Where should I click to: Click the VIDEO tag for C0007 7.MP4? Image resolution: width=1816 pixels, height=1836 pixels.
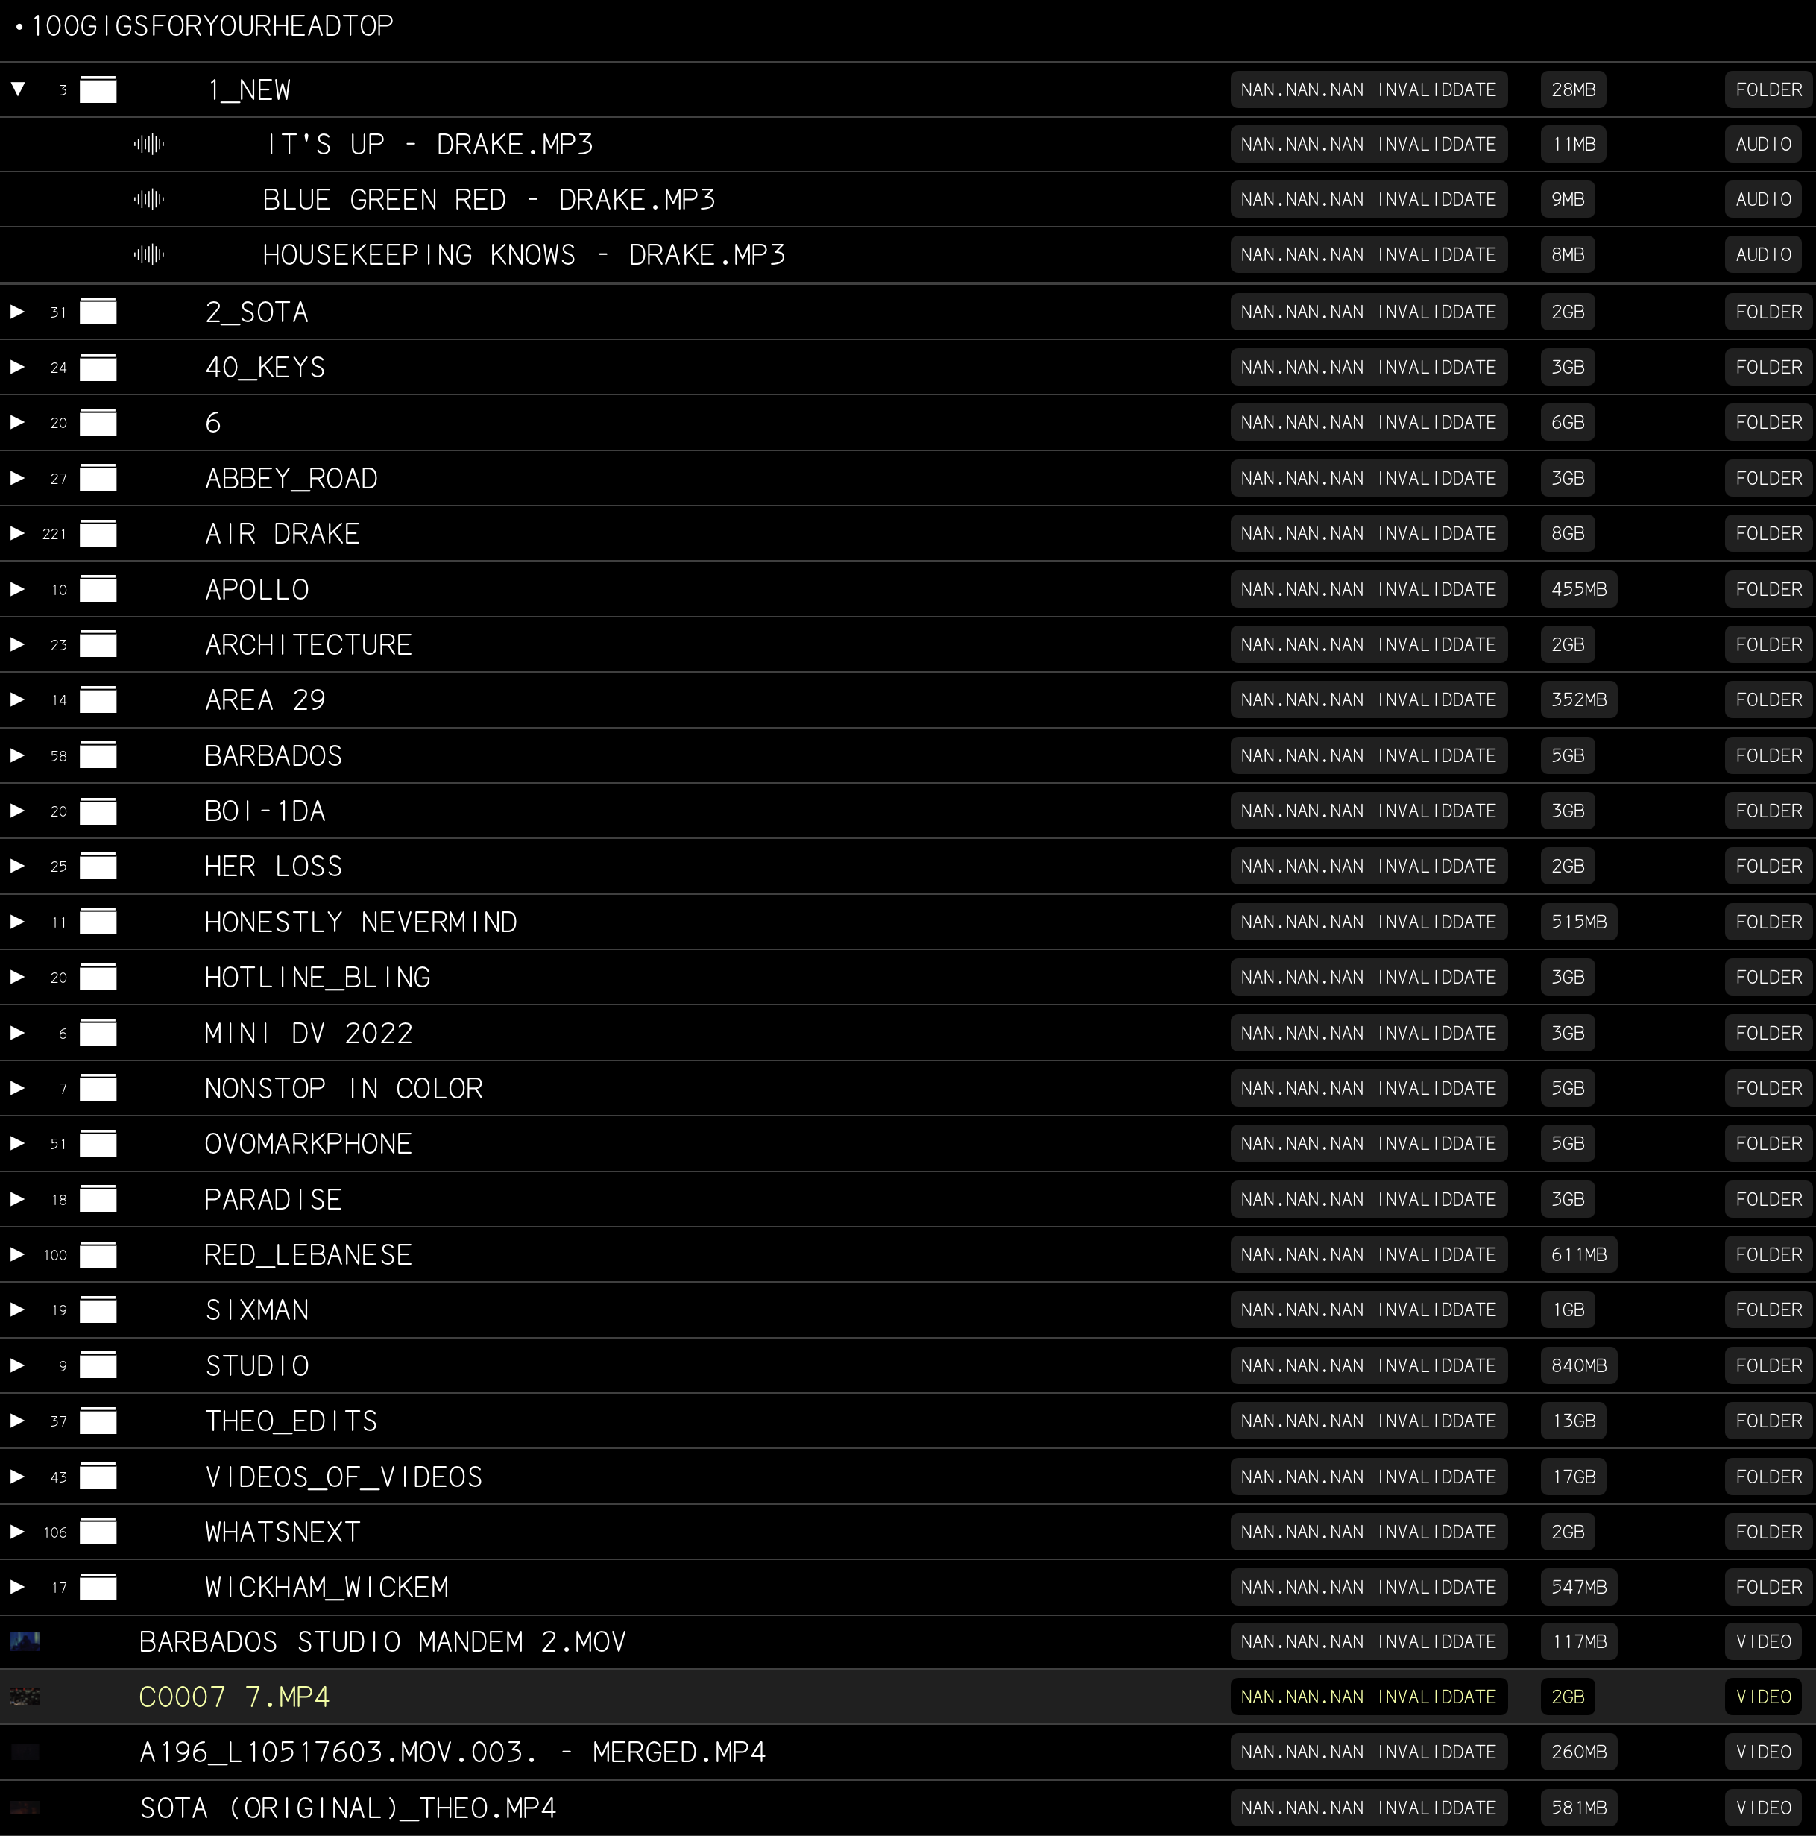point(1763,1697)
